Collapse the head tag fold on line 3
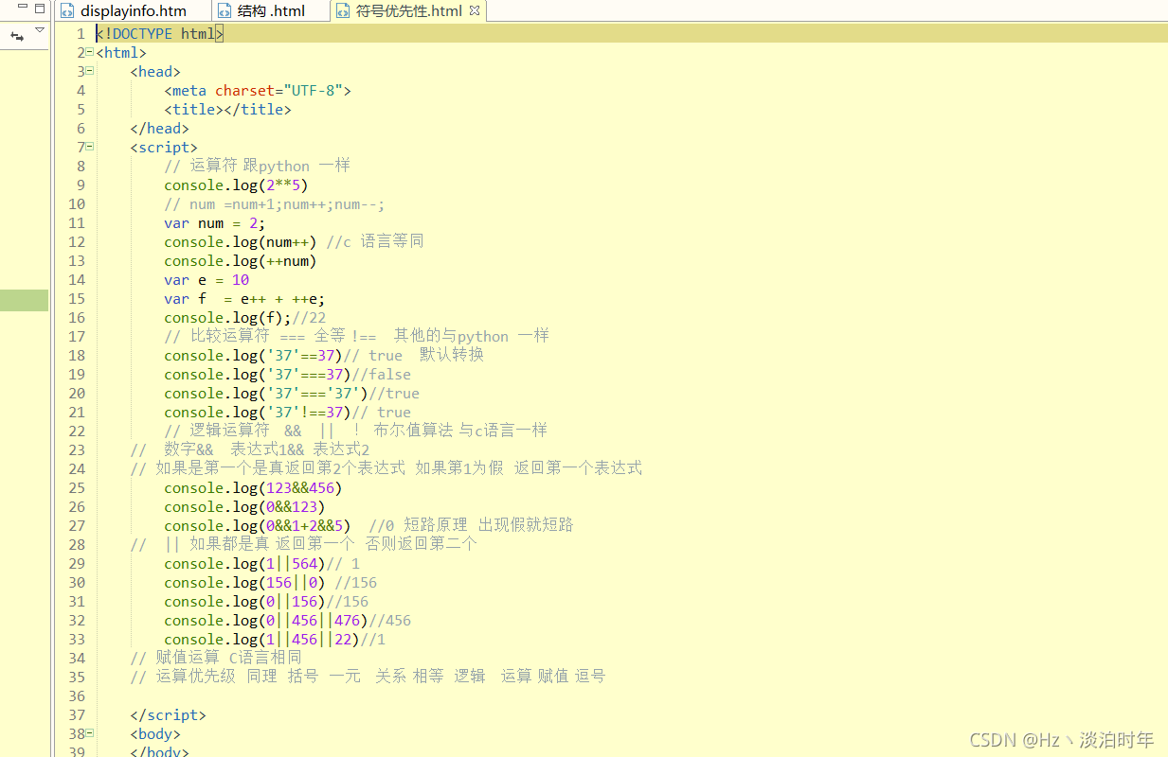 coord(89,70)
